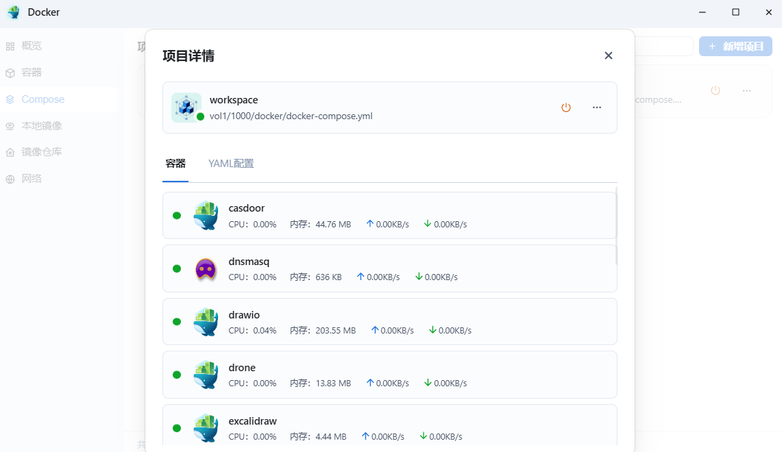Click the workspace project icon
Viewport: 782px width, 452px height.
point(186,108)
